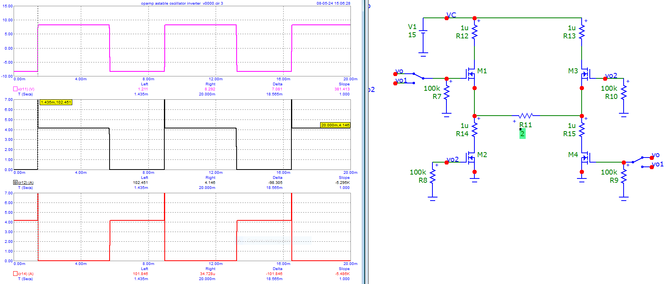Select resistor R14 symbol
This screenshot has width=671, height=284.
[474, 130]
